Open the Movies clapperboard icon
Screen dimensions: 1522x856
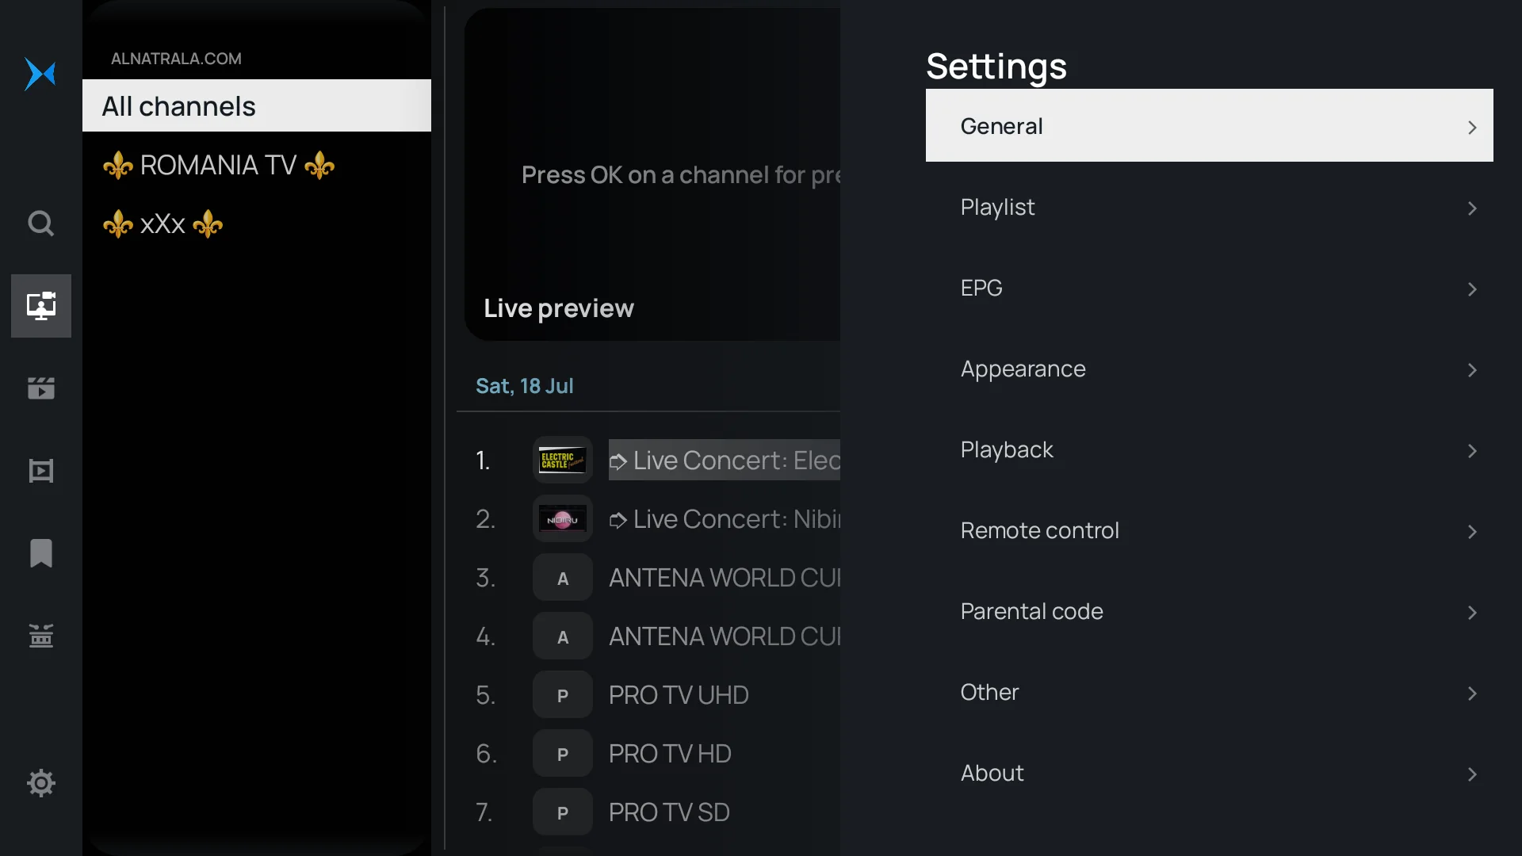coord(40,388)
